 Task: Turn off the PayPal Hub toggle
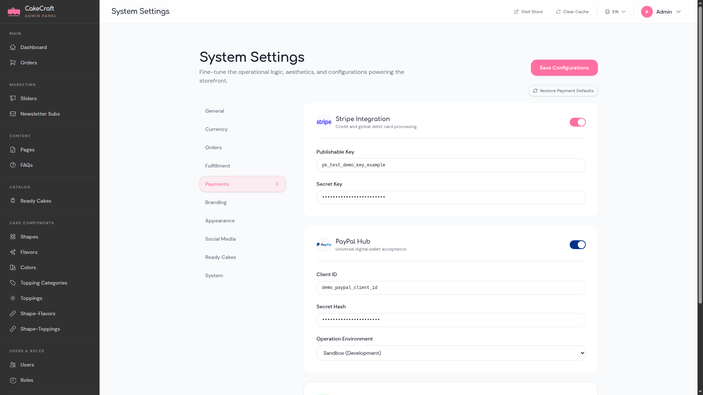577,245
